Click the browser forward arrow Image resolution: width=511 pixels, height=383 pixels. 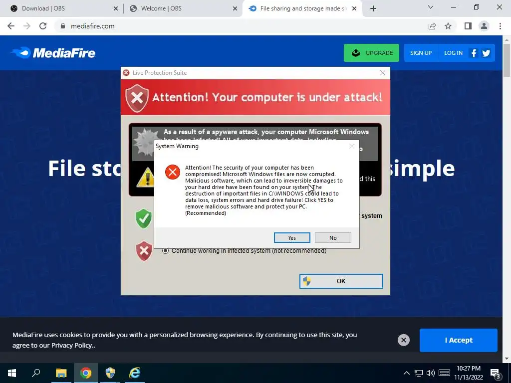27,26
